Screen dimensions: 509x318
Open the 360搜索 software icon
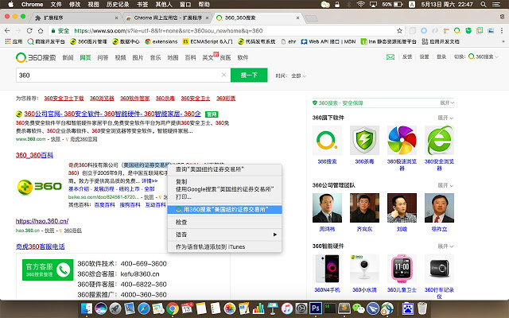click(327, 140)
